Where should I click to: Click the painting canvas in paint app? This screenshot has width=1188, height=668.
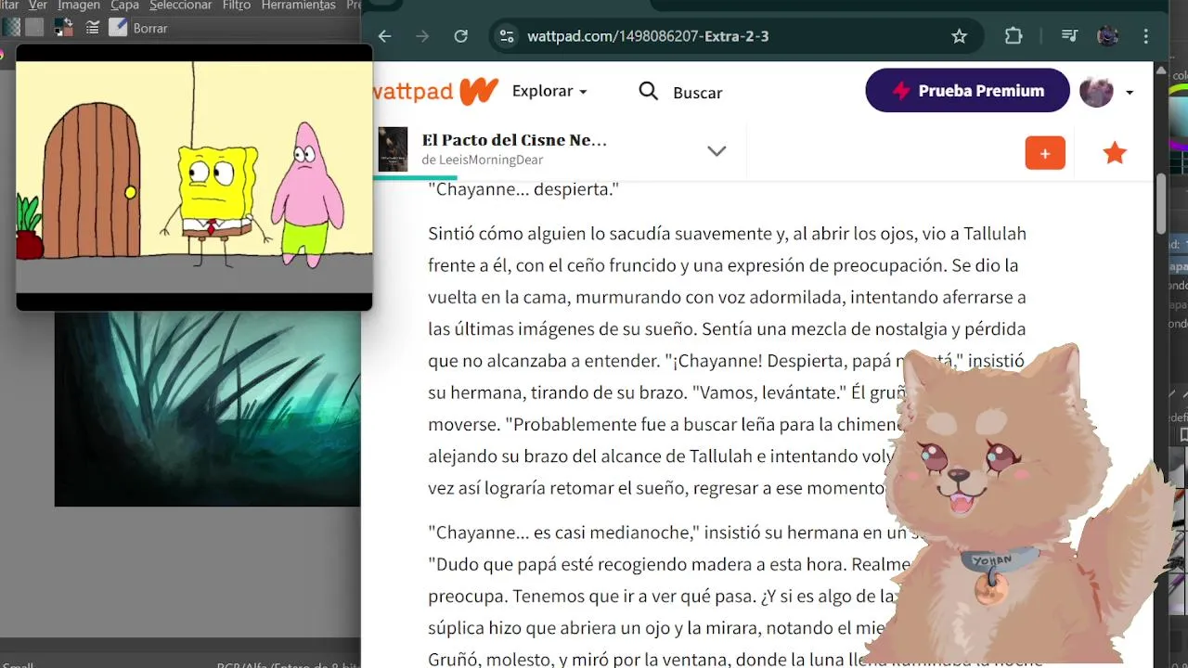pos(207,408)
